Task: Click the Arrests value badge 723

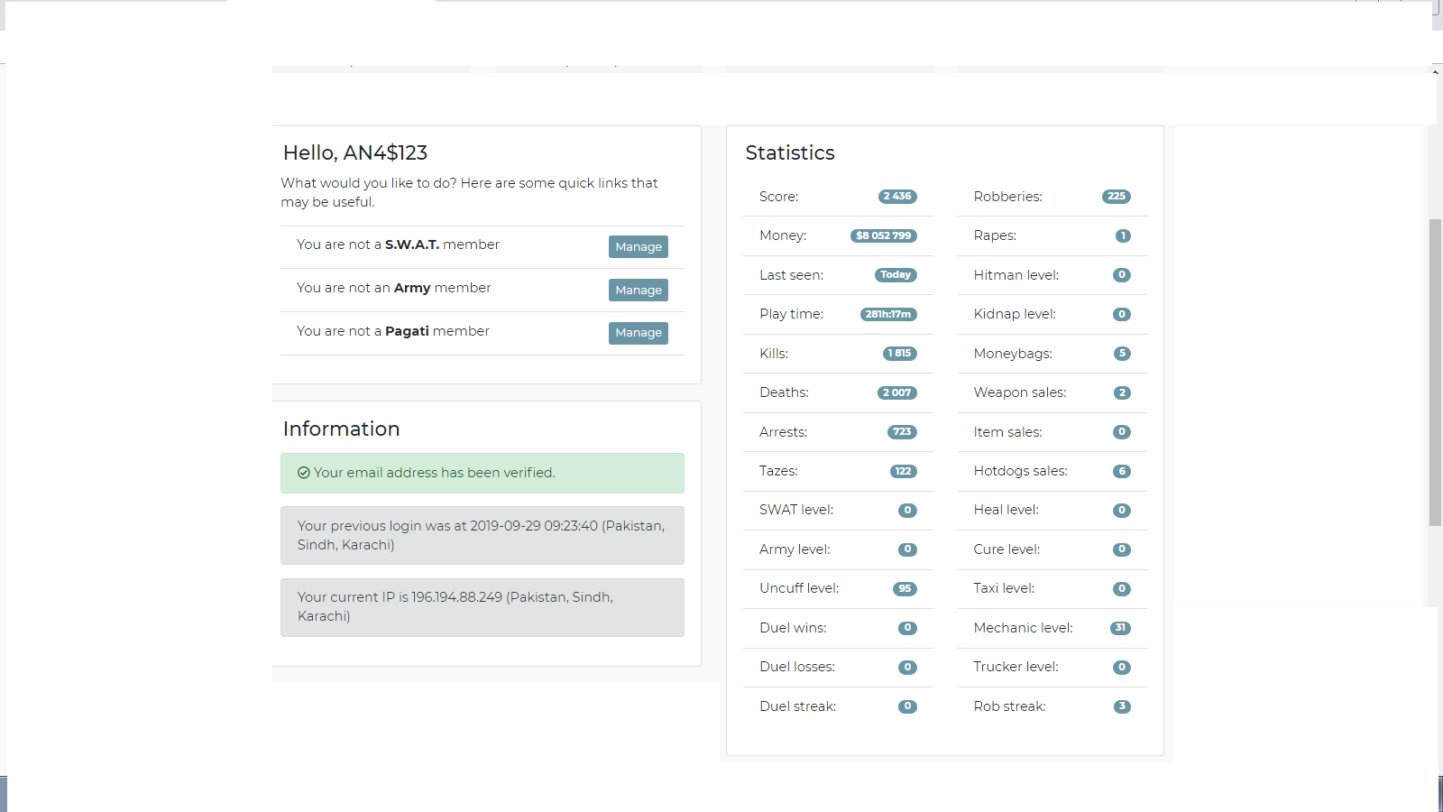Action: pos(902,431)
